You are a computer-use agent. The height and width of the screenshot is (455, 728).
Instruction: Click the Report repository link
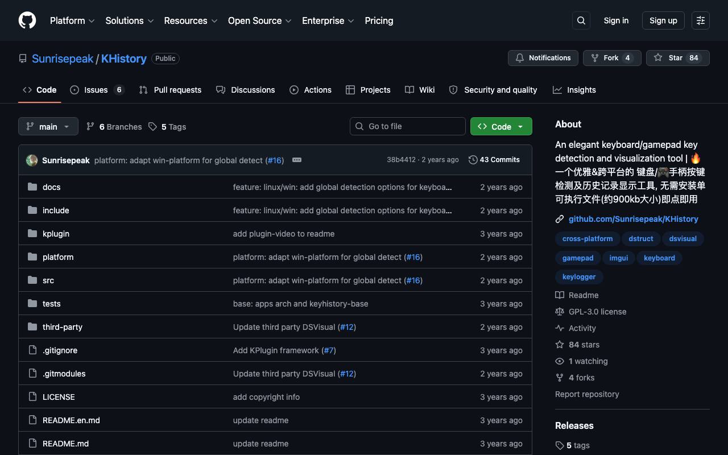coord(587,394)
